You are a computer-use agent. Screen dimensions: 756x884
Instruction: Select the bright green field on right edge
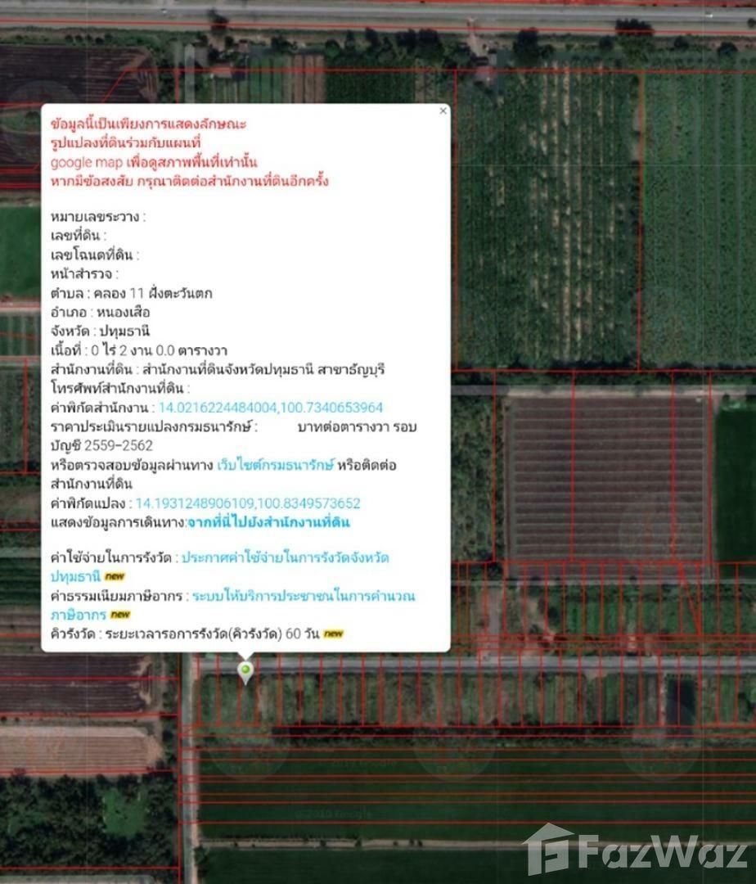pyautogui.click(x=735, y=483)
